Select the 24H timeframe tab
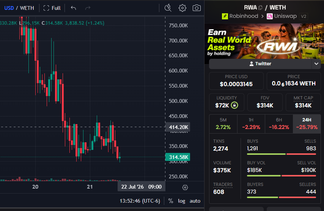 pyautogui.click(x=307, y=124)
